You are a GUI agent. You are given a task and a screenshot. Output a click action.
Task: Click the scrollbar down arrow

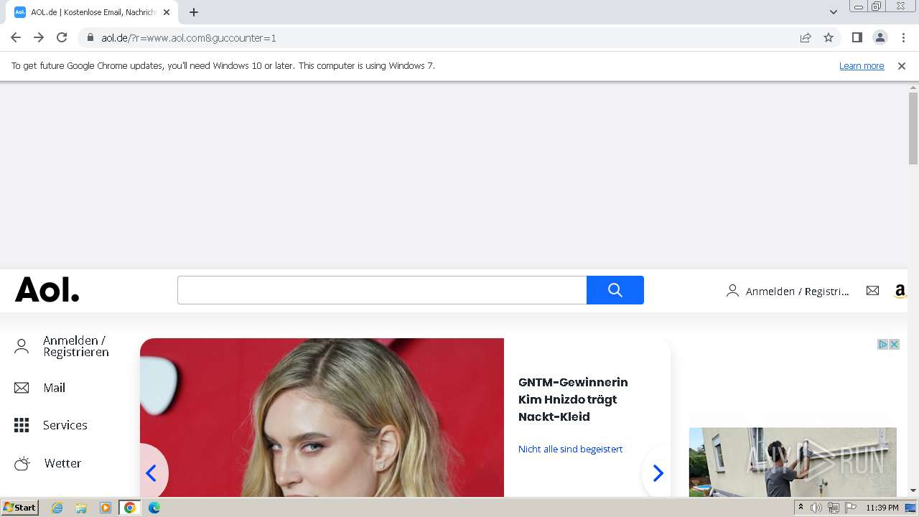pos(913,490)
